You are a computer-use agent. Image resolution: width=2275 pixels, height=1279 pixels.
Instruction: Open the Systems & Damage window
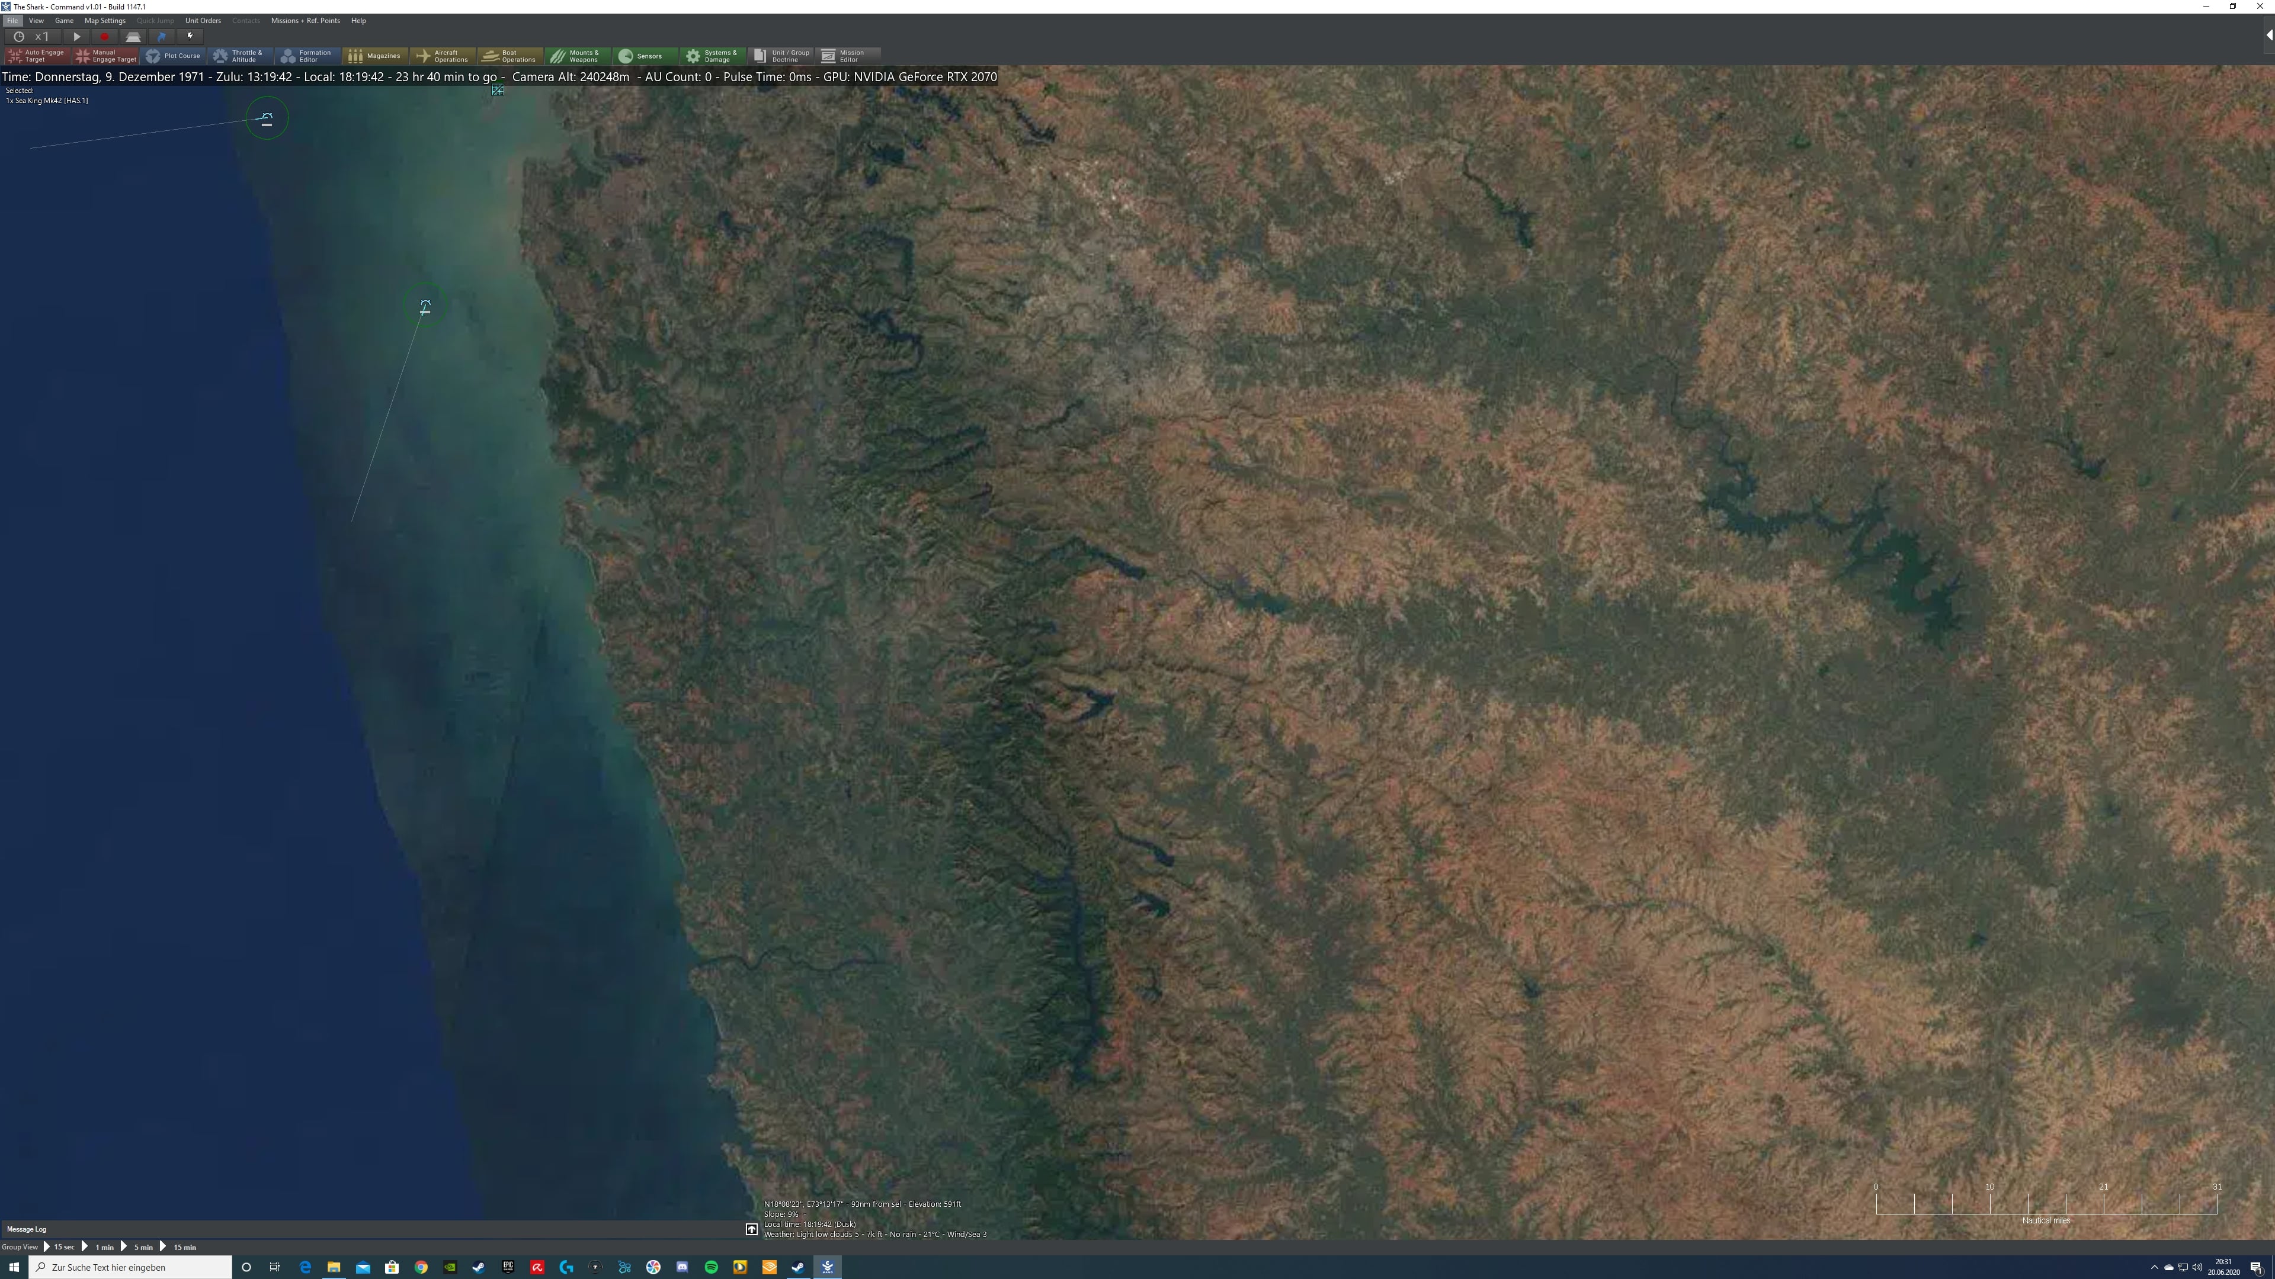pos(713,56)
